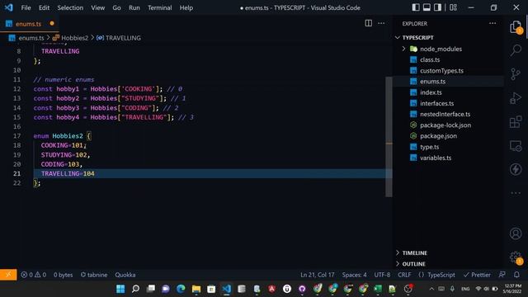The width and height of the screenshot is (528, 297).
Task: Open the Edit menu
Action: tap(44, 7)
